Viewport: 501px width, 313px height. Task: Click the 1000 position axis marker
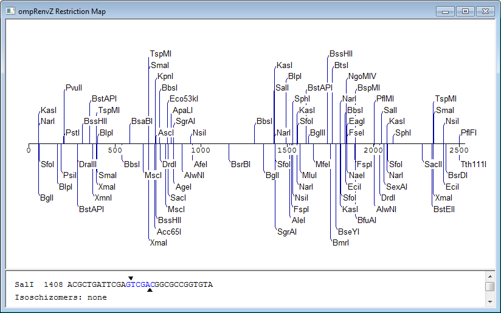201,150
